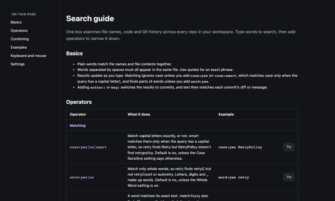
Task: Select the case:yes|no|smart operator cell
Action: (88, 147)
